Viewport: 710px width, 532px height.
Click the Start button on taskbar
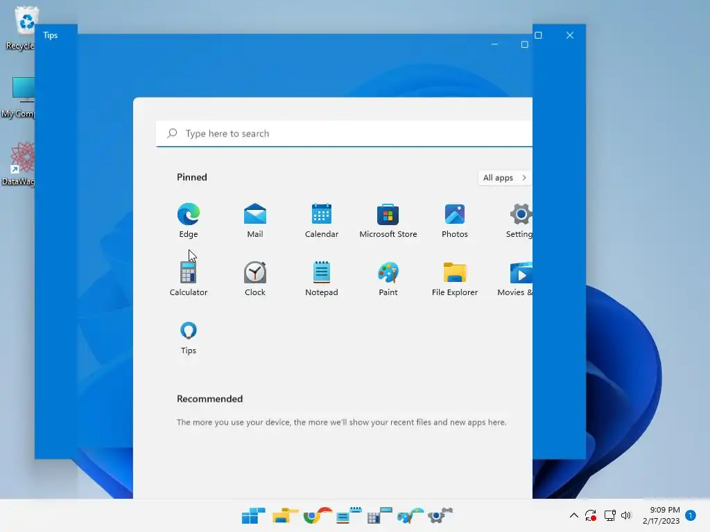tap(253, 515)
